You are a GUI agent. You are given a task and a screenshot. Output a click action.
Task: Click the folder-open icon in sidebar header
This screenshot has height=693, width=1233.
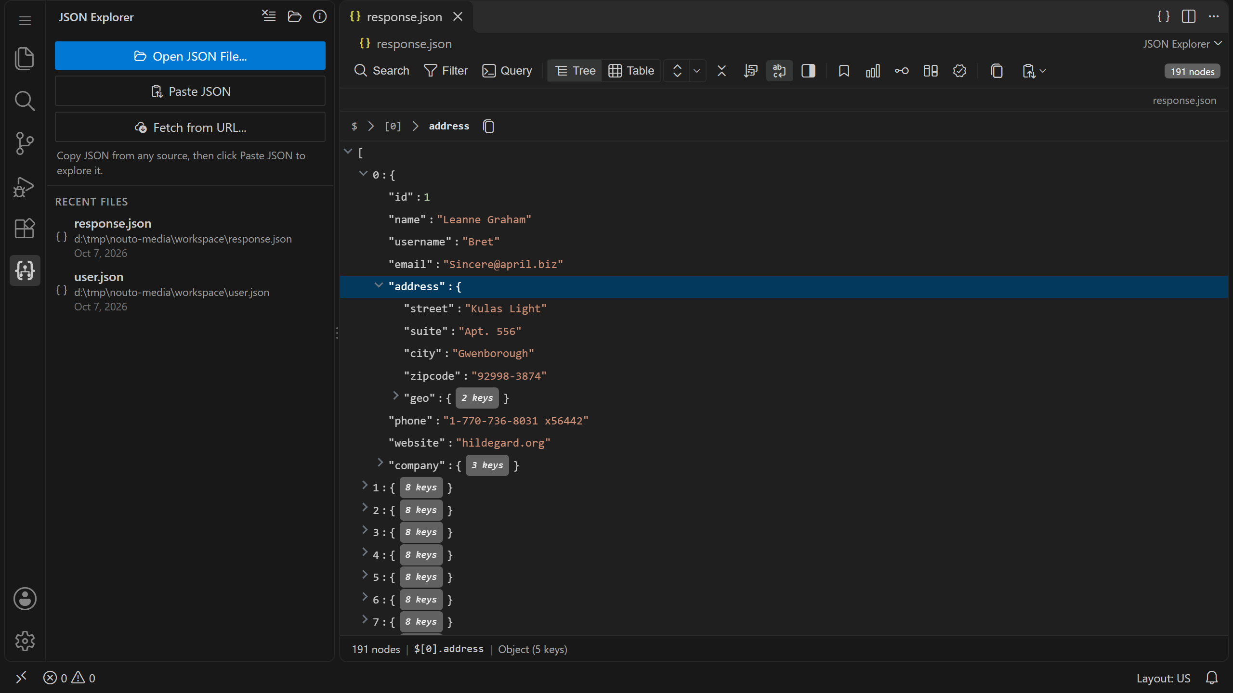tap(294, 16)
